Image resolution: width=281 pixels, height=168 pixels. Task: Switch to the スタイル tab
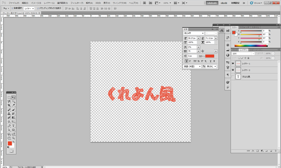coord(255,27)
